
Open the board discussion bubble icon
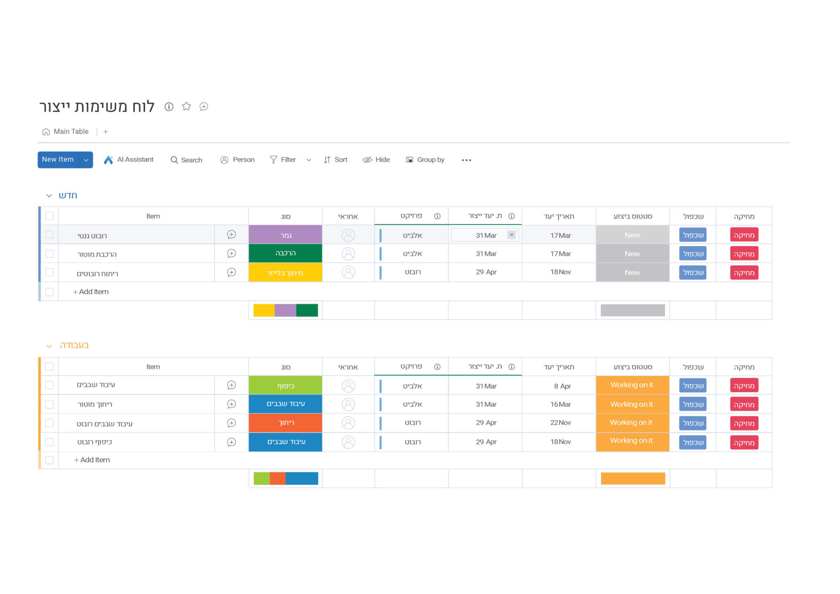(x=204, y=107)
